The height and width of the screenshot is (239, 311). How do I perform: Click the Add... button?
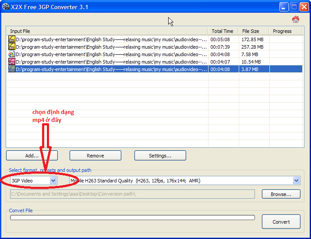click(x=32, y=155)
